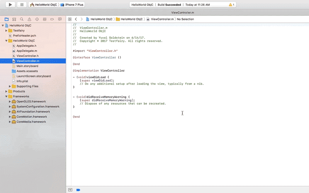Show the Symbol navigator

pos(14,19)
